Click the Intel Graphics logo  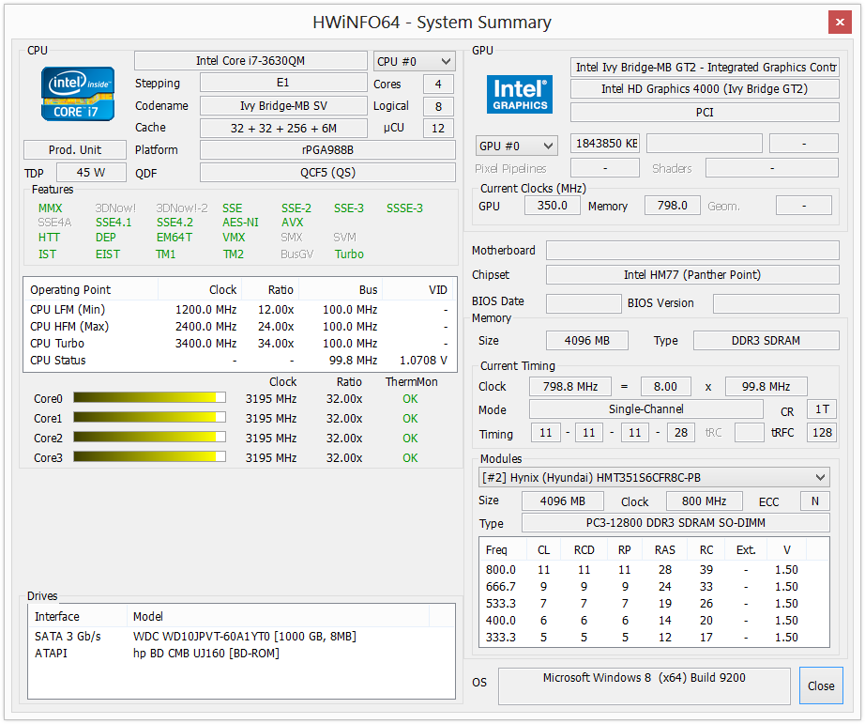[x=519, y=95]
